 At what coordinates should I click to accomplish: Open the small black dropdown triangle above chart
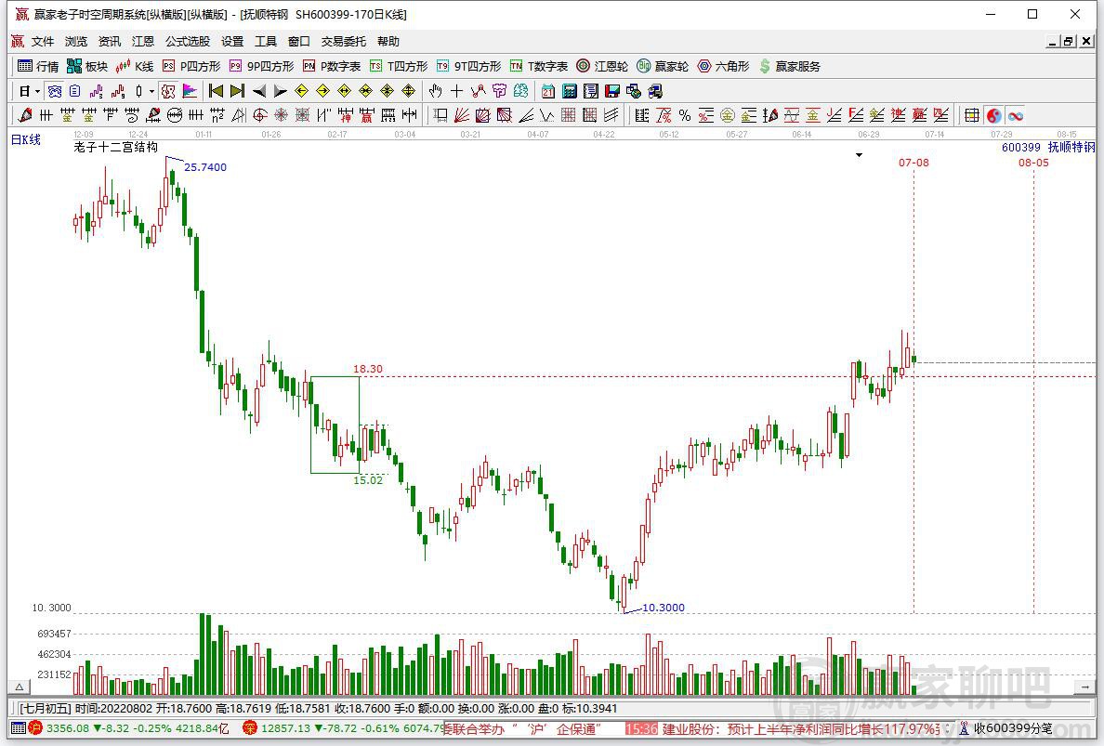859,155
